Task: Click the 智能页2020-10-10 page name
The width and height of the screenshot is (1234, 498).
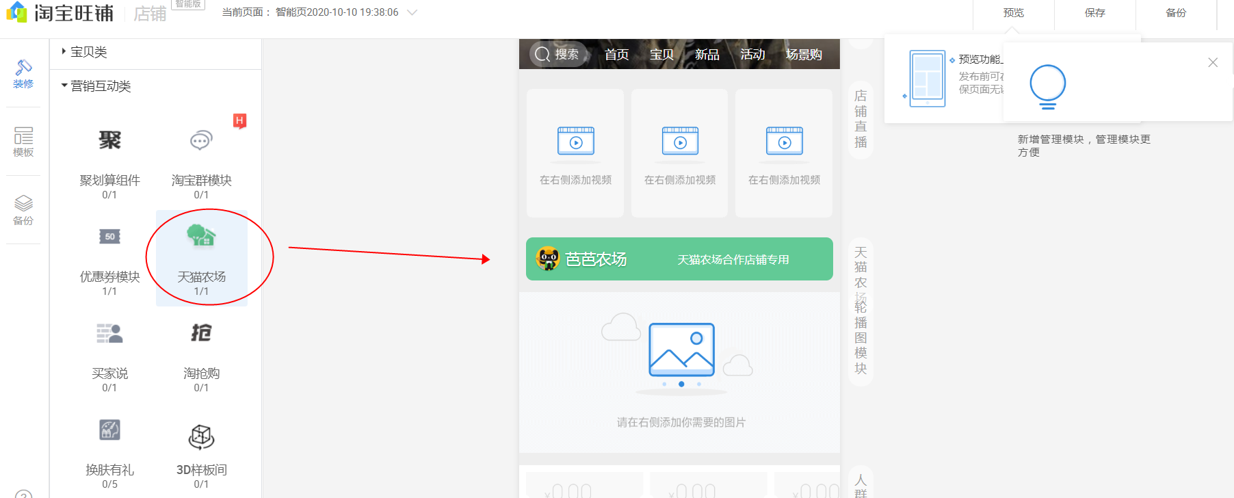Action: click(337, 12)
